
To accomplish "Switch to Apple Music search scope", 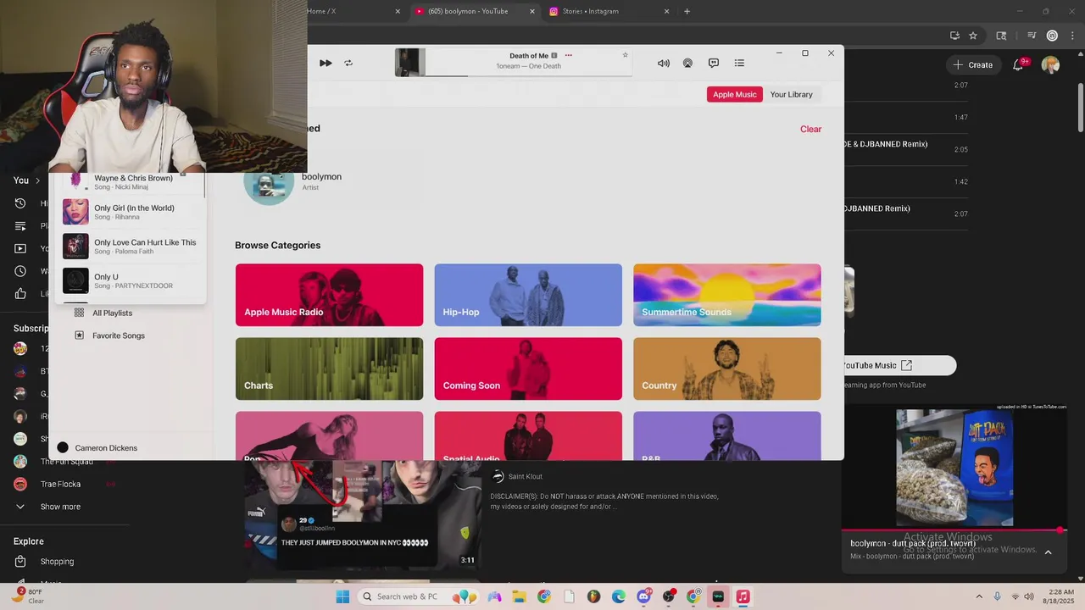I will (x=734, y=94).
